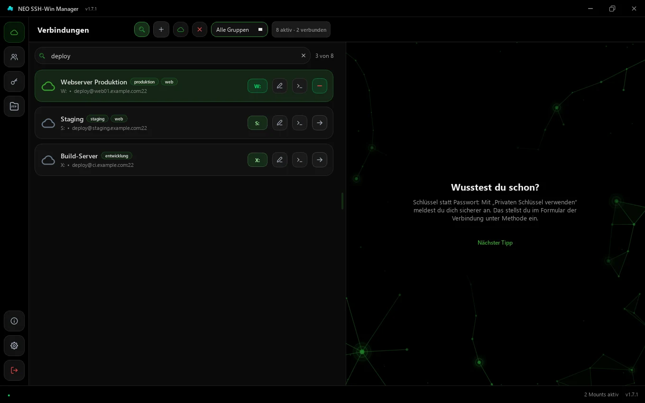Open the users section in the sidebar
The width and height of the screenshot is (645, 403).
pyautogui.click(x=14, y=57)
